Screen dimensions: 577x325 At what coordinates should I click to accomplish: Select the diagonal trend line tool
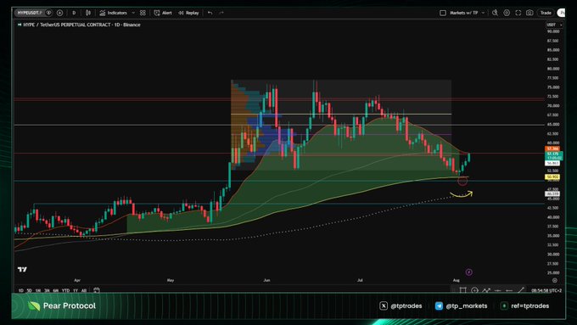[x=521, y=290]
